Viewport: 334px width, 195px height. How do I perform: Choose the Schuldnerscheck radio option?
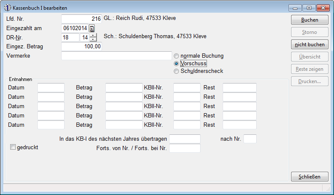(x=177, y=71)
